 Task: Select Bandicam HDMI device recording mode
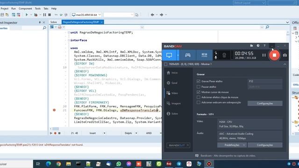pyautogui.click(x=204, y=55)
